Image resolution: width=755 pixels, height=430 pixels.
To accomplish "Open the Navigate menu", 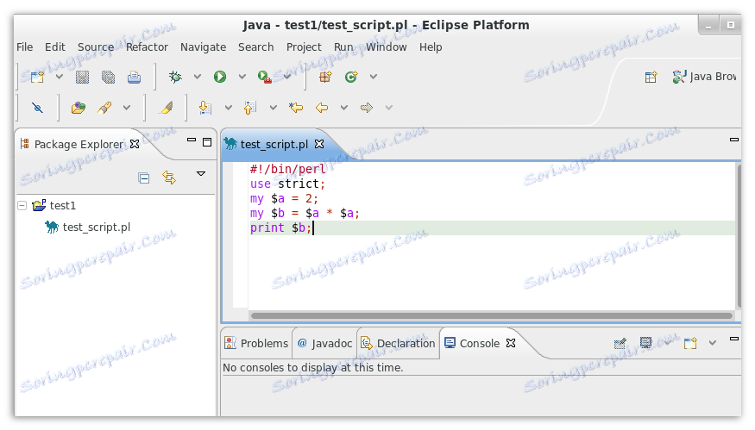I will (203, 47).
